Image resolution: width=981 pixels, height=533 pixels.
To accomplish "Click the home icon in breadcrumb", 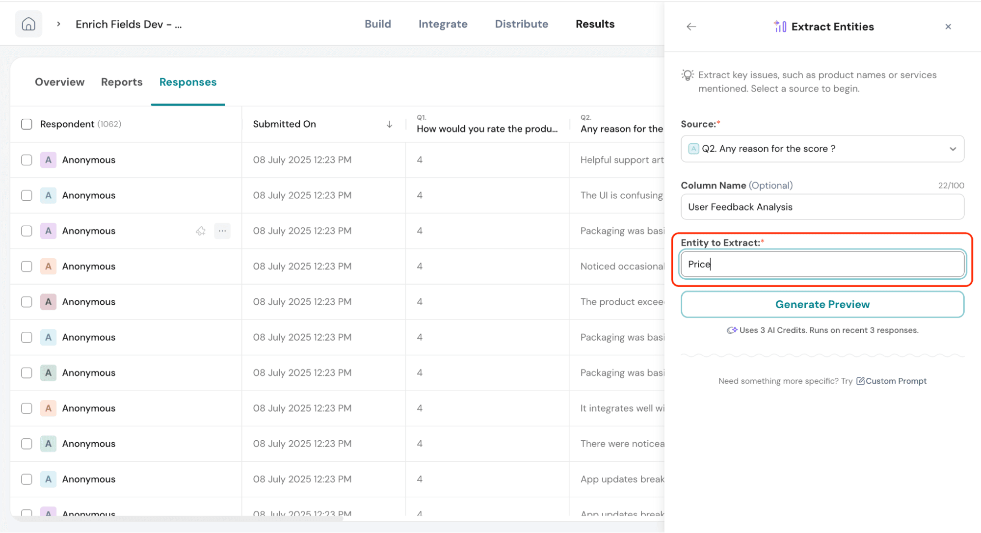I will (x=28, y=24).
